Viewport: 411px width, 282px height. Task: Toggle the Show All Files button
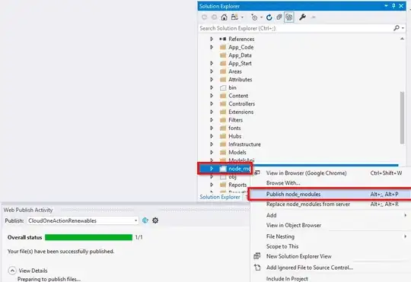(x=289, y=17)
